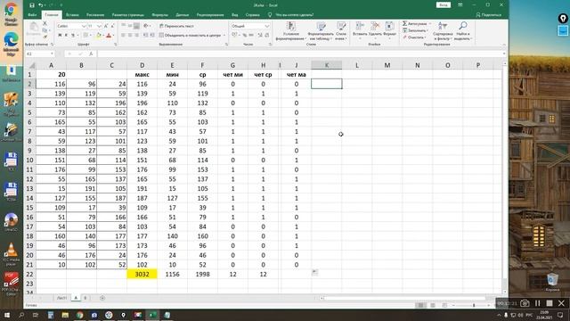Image resolution: width=570 pixels, height=321 pixels.
Task: Click the Undo arrow in quick access toolbar
Action: (40, 5)
